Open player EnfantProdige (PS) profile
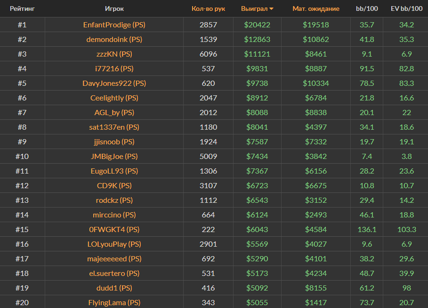Viewport: 428px width, 308px height. pyautogui.click(x=114, y=25)
